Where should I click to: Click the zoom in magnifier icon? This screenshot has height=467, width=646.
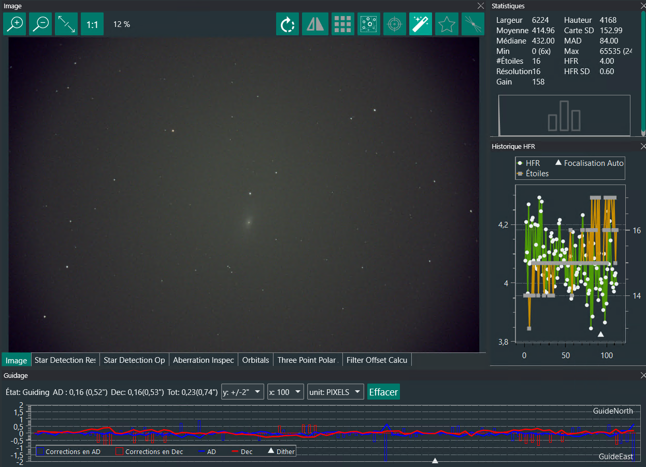coord(15,24)
